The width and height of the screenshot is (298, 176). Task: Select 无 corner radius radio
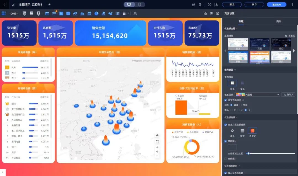231,110
